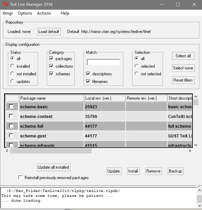The width and height of the screenshot is (202, 210).
Task: Open the tlmgr menu
Action: [x=7, y=13]
